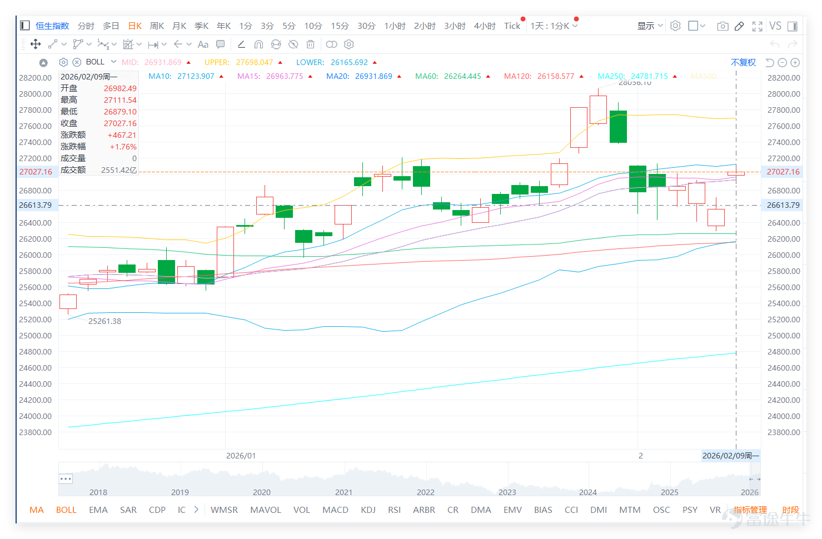Select the measurement range tool
The height and width of the screenshot is (539, 822).
153,44
